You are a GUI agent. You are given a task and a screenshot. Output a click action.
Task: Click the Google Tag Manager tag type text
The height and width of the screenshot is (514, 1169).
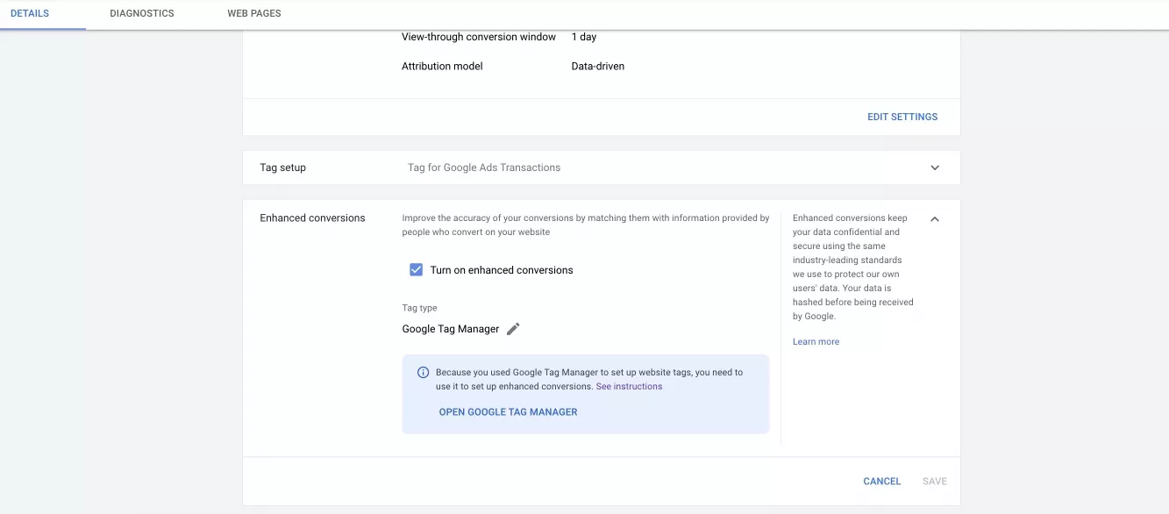tap(451, 329)
